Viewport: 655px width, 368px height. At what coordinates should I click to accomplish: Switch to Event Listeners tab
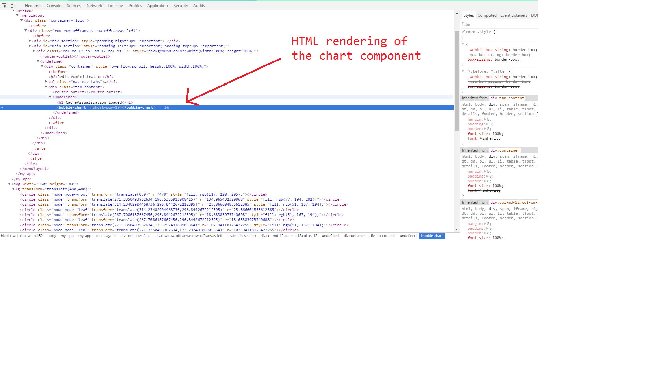click(x=513, y=15)
